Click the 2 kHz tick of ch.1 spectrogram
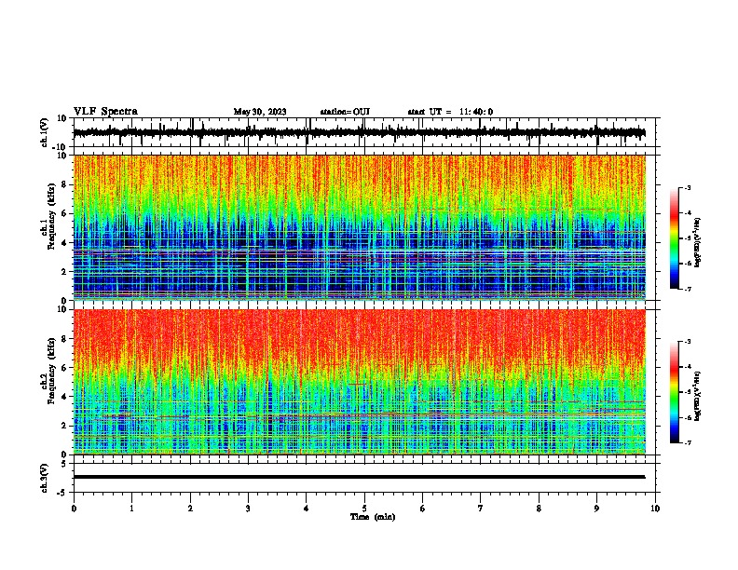This screenshot has height=570, width=738. (x=64, y=271)
